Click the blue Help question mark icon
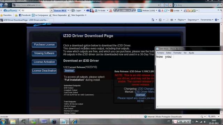The width and height of the screenshot is (223, 125). 216,20
